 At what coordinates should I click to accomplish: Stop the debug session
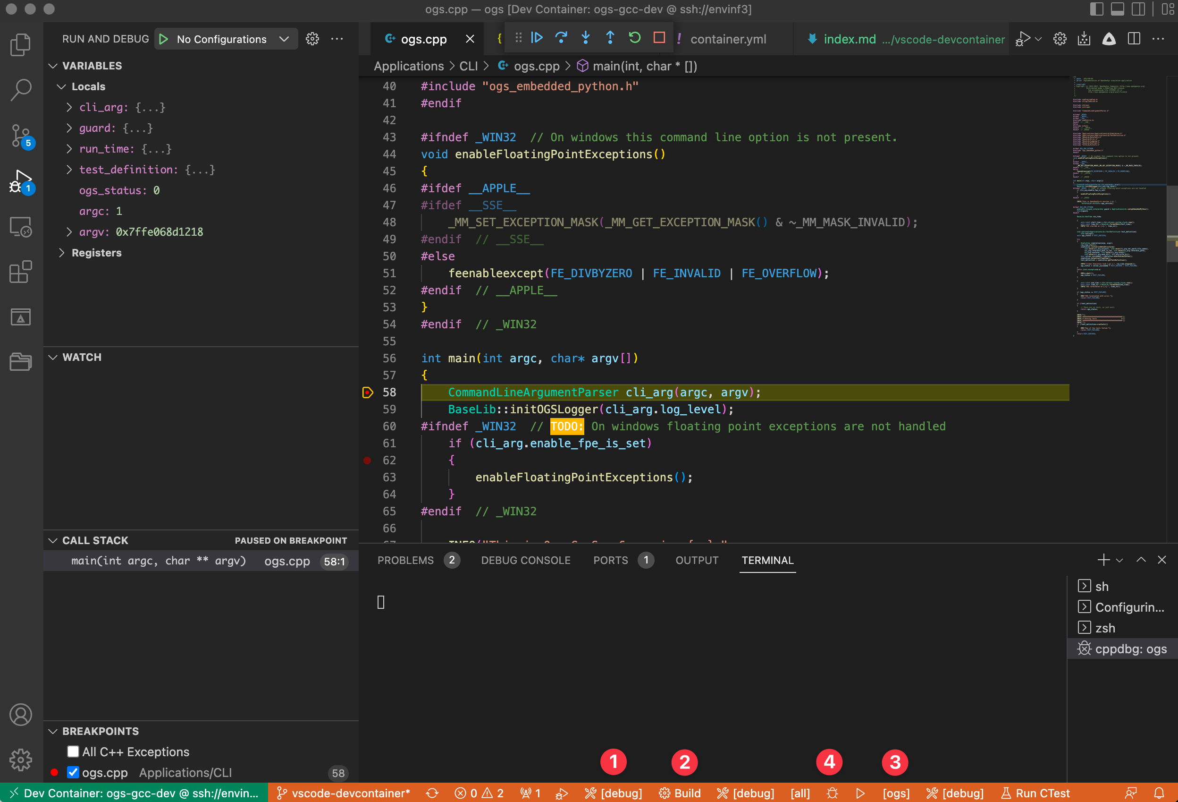coord(658,38)
